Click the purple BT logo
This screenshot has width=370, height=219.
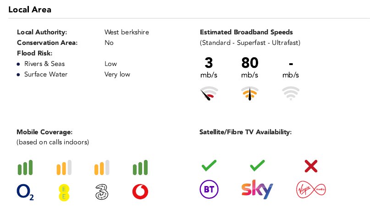pos(209,189)
